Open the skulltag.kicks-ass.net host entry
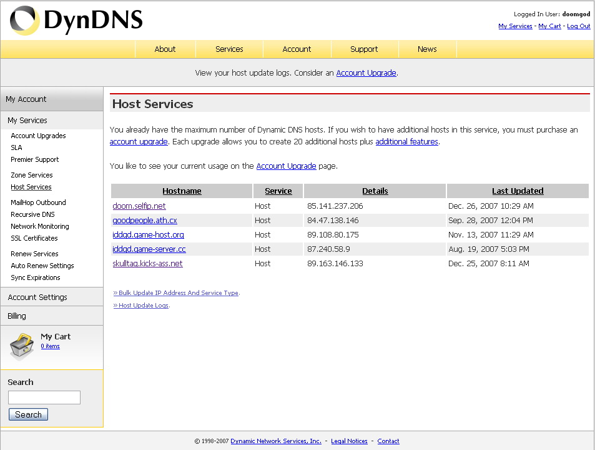 [x=147, y=264]
